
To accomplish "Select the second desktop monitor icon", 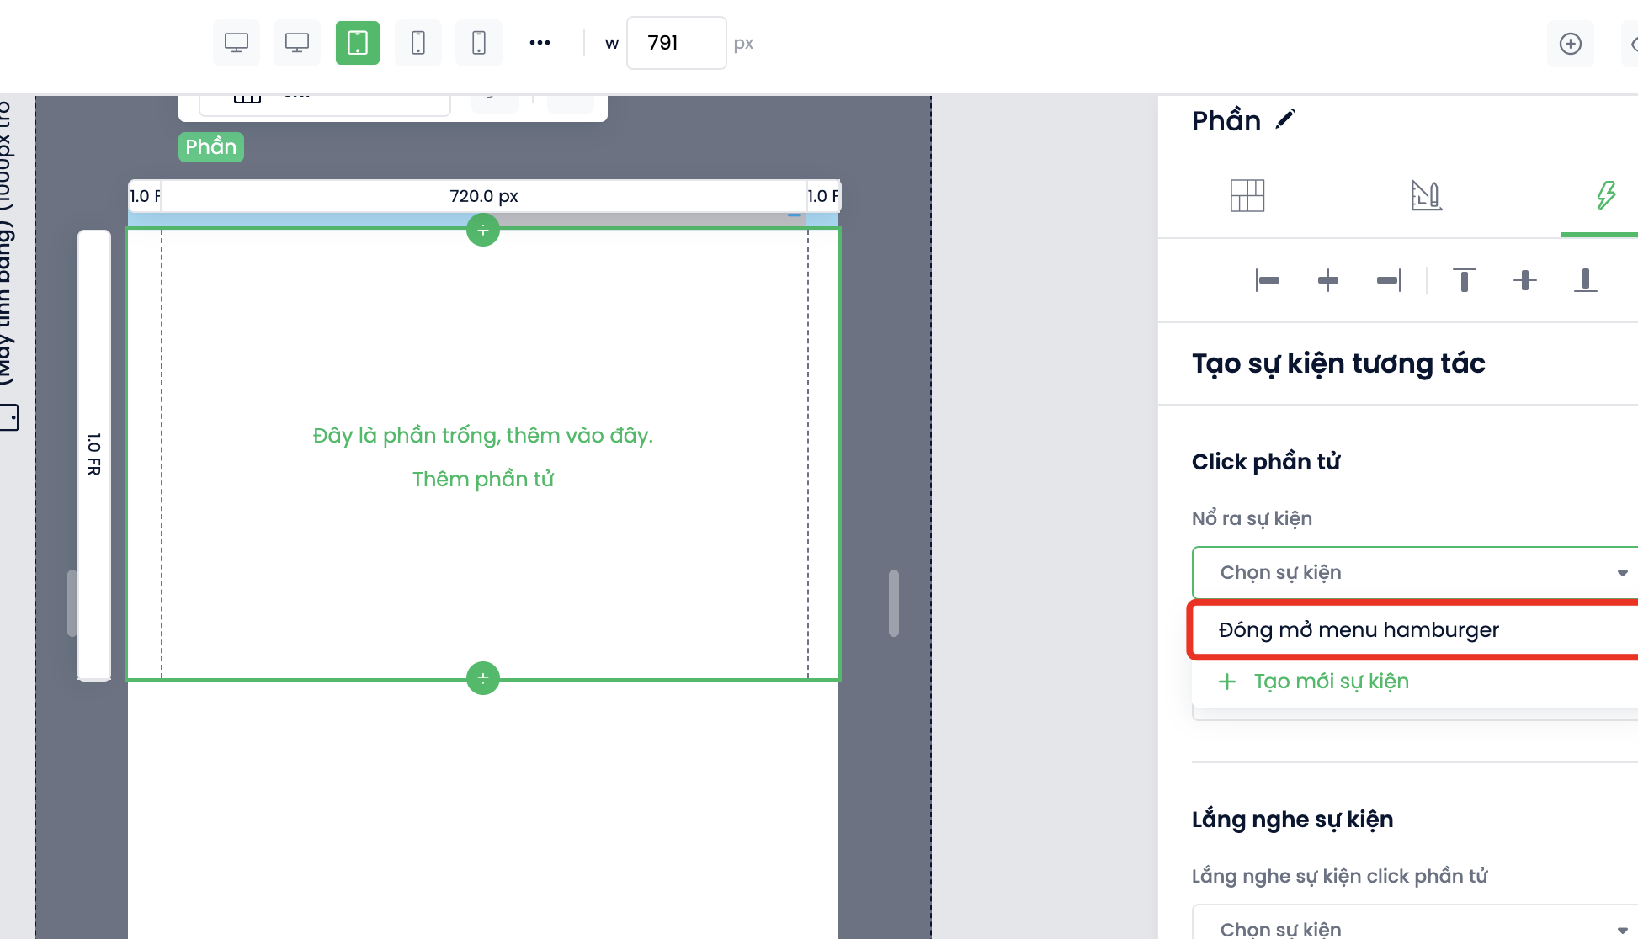I will coord(297,43).
